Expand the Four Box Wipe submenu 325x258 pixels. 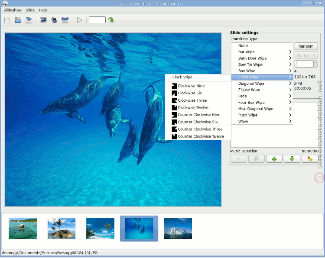[x=262, y=103]
